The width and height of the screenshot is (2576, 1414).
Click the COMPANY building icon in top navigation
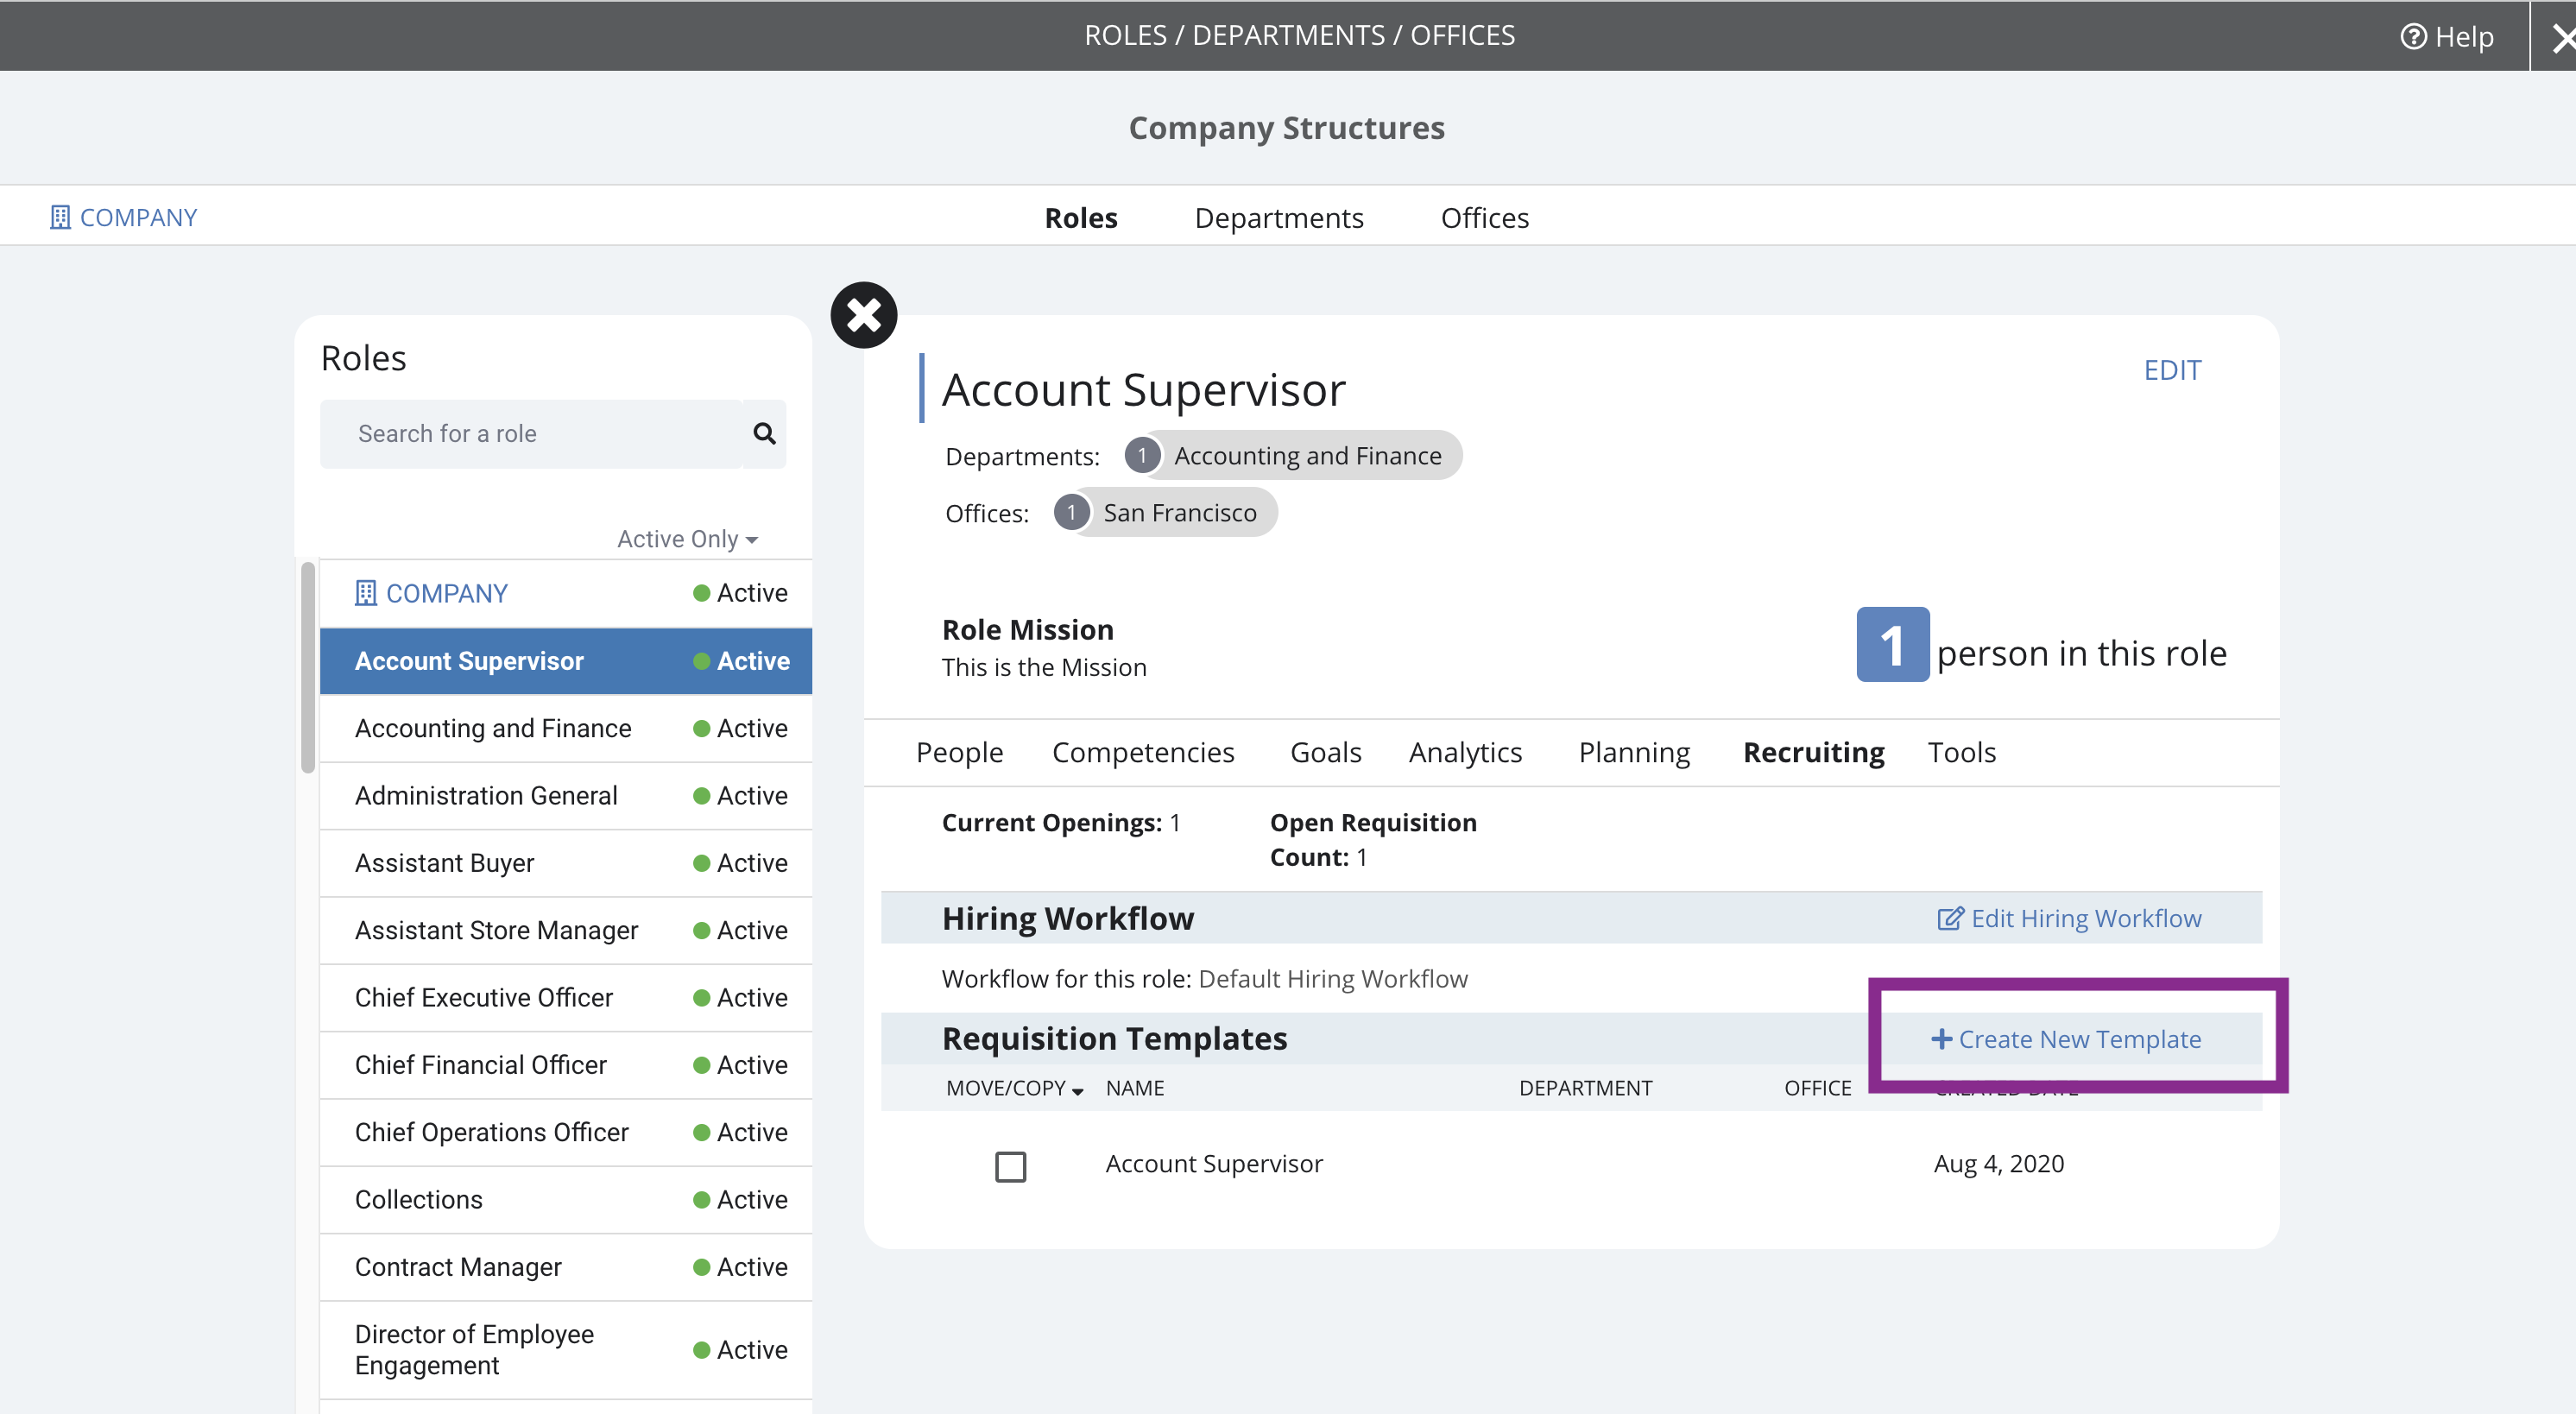pos(60,217)
